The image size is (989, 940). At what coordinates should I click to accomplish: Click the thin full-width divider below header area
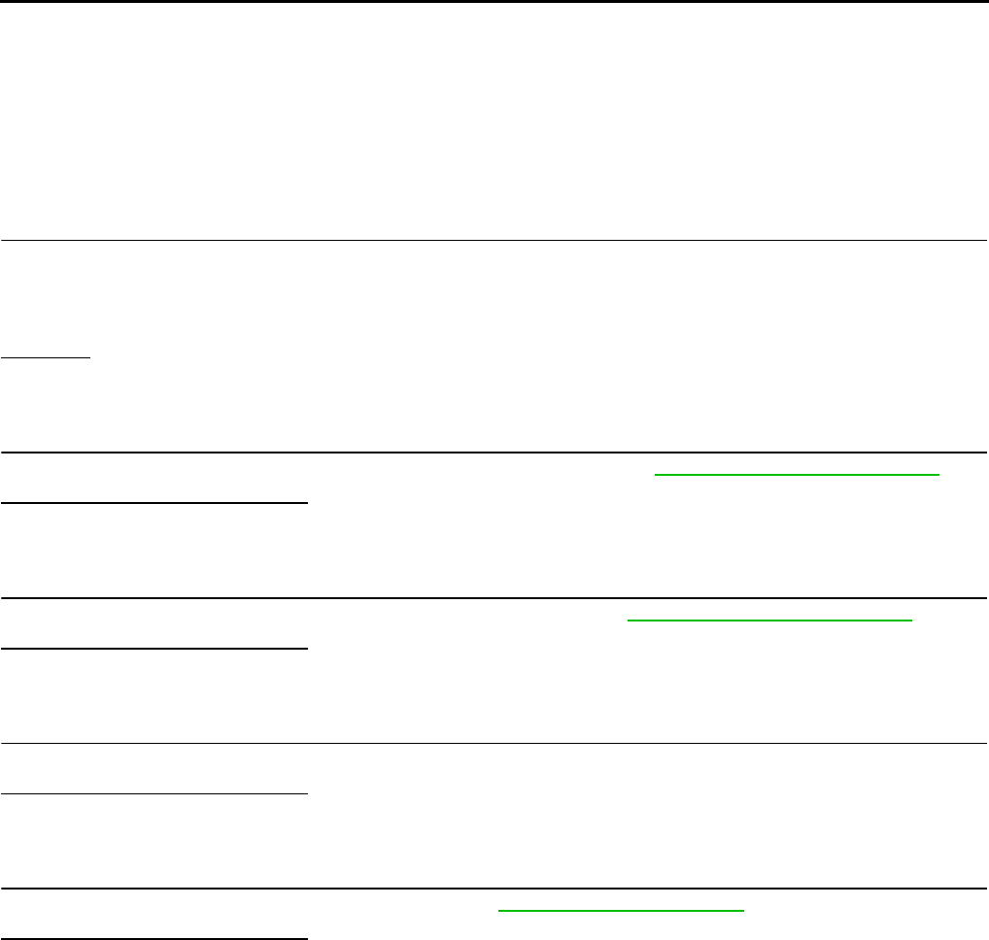point(494,240)
